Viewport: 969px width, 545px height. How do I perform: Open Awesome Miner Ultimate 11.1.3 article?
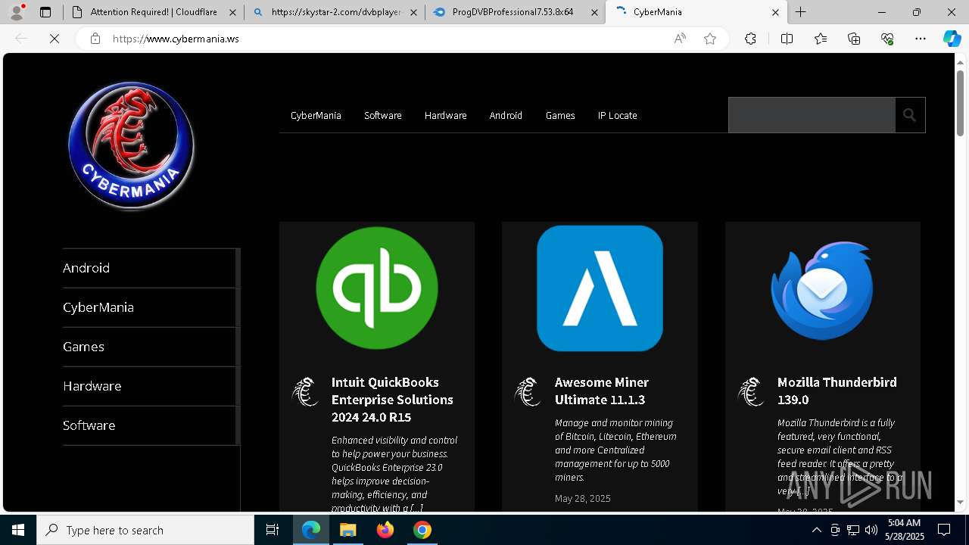tap(602, 391)
